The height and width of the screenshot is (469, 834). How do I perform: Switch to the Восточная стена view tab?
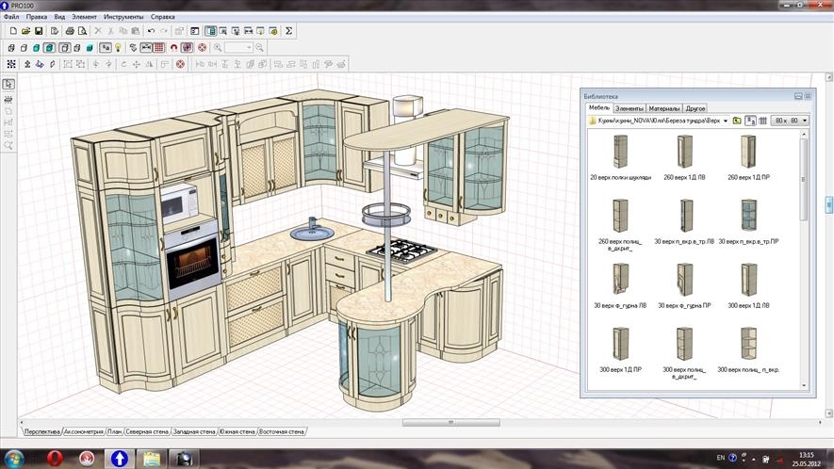282,431
